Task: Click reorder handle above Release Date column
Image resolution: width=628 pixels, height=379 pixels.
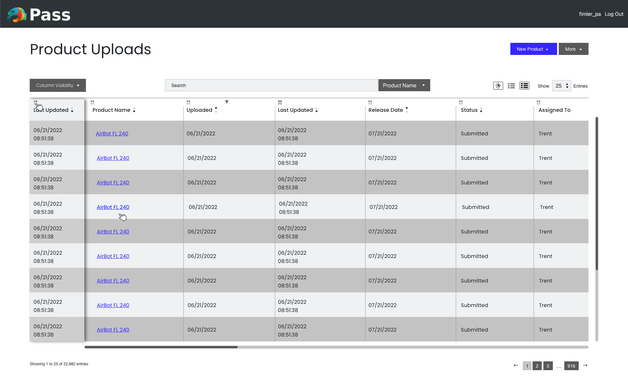Action: [x=370, y=103]
